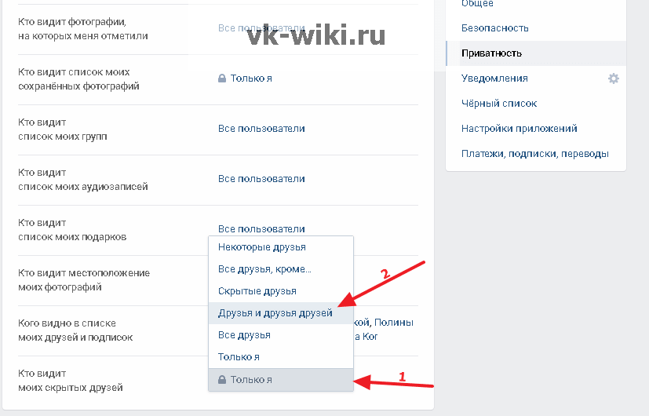The width and height of the screenshot is (649, 416).
Task: Click label 'Кого видно в списке моих друзей и подписок'
Action: 75,330
